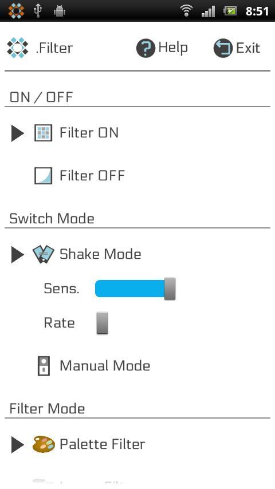Tap the Palette Filter paint palette icon
Image resolution: width=275 pixels, height=489 pixels.
click(x=44, y=444)
